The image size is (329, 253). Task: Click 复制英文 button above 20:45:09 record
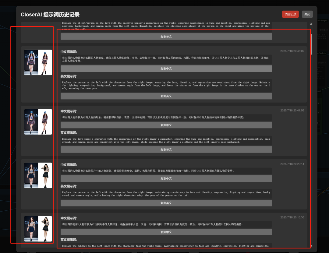click(x=166, y=37)
